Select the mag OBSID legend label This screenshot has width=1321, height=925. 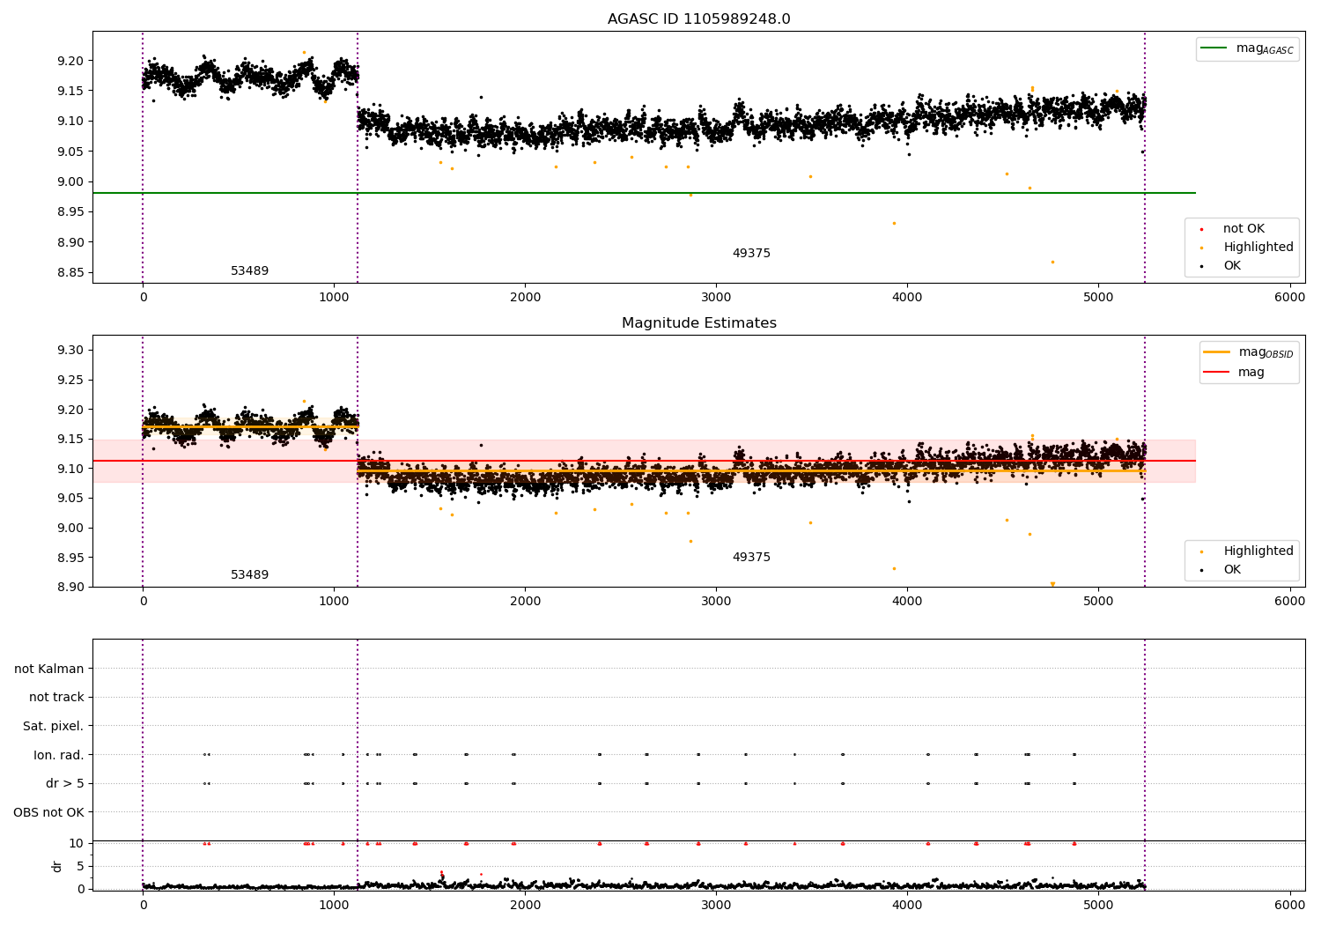tap(1266, 352)
